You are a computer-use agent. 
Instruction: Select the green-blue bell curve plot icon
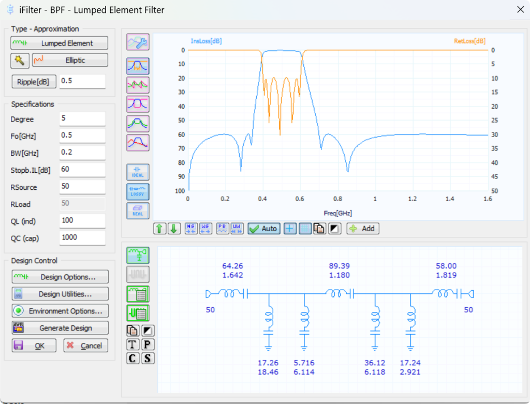point(138,123)
